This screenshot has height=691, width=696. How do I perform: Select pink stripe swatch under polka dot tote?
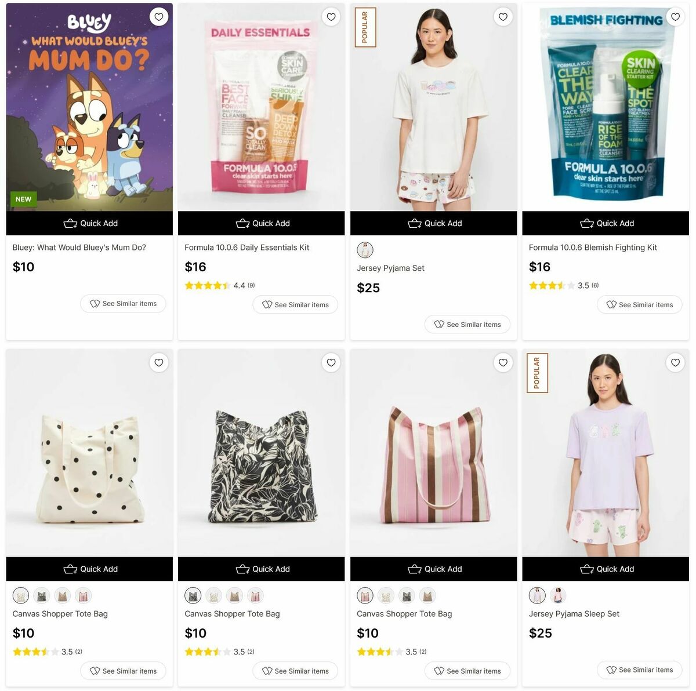tap(84, 595)
